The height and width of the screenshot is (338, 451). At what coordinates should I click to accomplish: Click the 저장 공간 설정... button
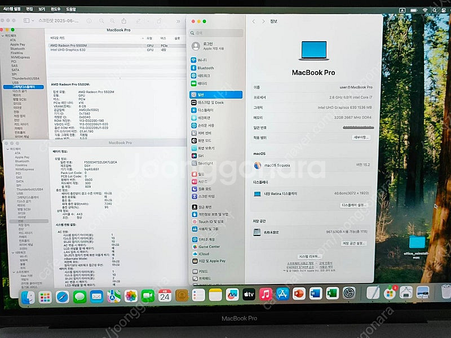point(354,243)
